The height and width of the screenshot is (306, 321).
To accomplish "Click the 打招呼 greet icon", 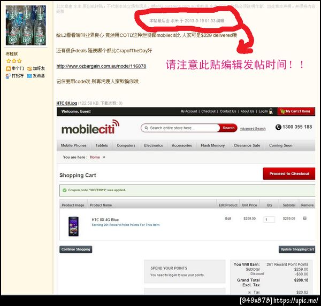I will pyautogui.click(x=9, y=76).
